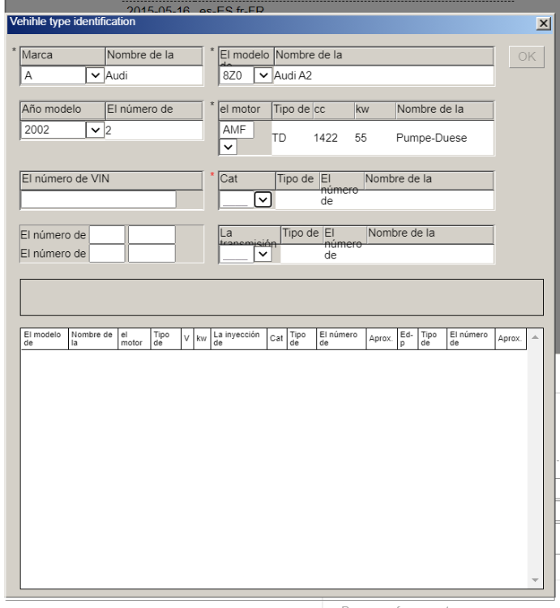Viewport: 560px width, 608px height.
Task: Click the second bottom El número de box
Action: [152, 253]
